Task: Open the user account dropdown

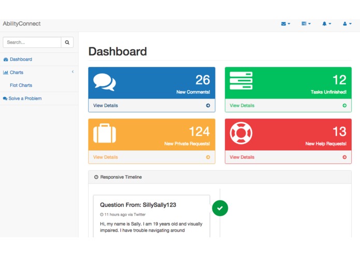Action: [347, 24]
